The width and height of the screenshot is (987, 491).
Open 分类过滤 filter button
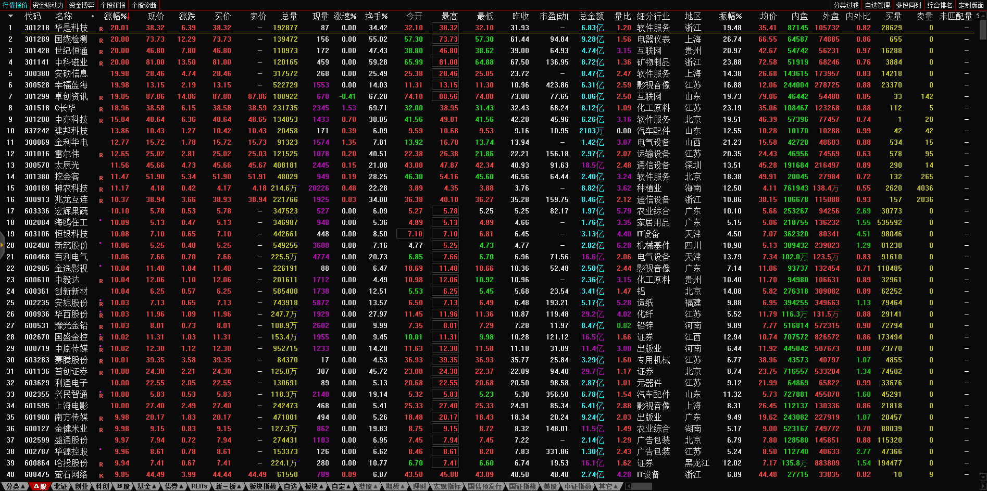click(846, 5)
